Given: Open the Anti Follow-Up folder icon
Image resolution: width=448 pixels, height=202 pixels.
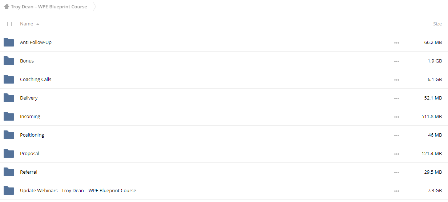Looking at the screenshot, I should (x=9, y=42).
